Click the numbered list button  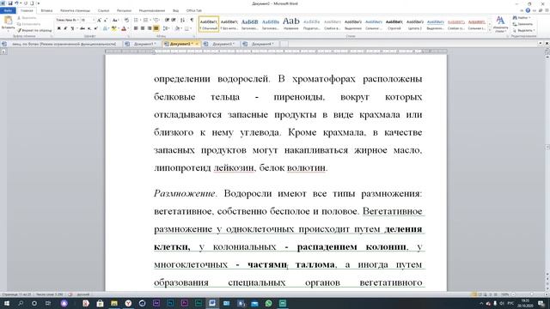point(145,21)
